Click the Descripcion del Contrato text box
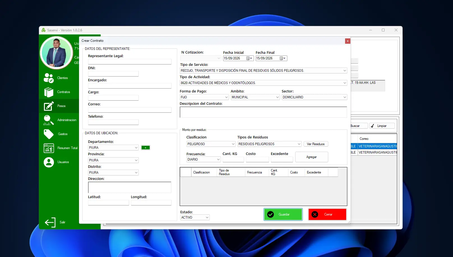453x257 pixels. point(263,112)
